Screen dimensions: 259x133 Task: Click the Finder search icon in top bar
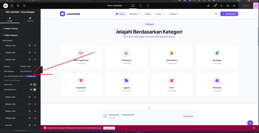(221, 6)
